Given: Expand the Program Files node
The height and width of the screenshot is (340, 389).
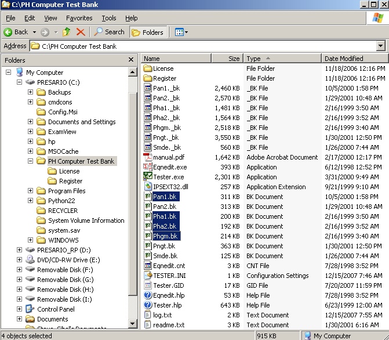Looking at the screenshot, I should point(30,190).
